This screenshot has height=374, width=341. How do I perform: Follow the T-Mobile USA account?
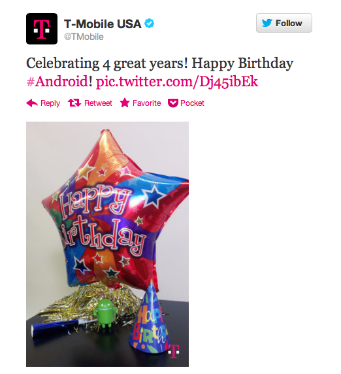pos(284,23)
